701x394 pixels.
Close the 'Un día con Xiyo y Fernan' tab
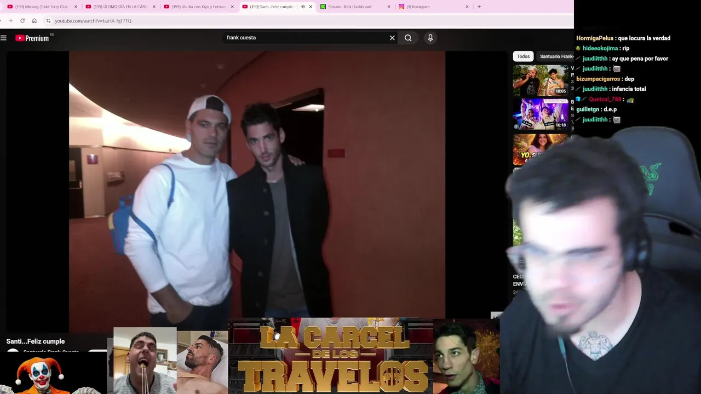coord(232,7)
